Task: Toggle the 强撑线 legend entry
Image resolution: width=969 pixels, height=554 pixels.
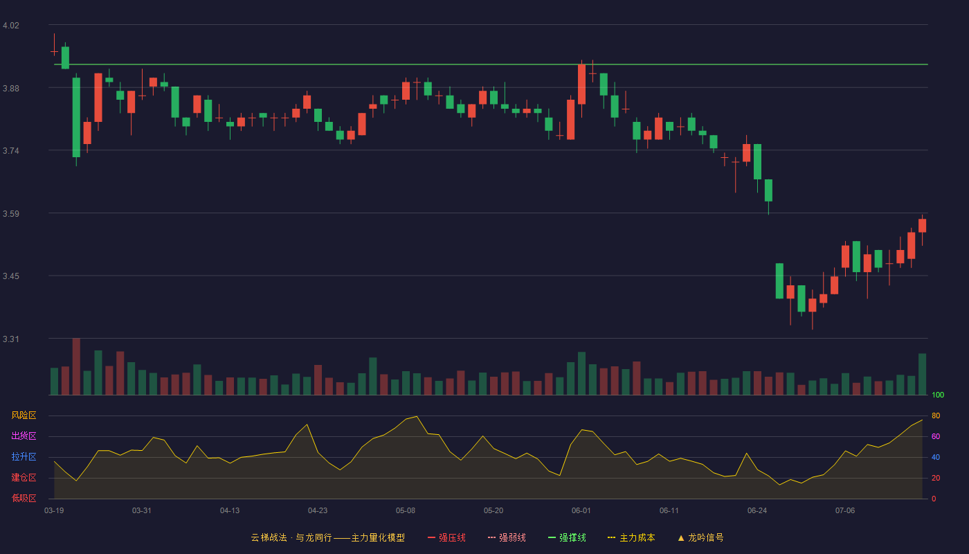Action: click(567, 537)
